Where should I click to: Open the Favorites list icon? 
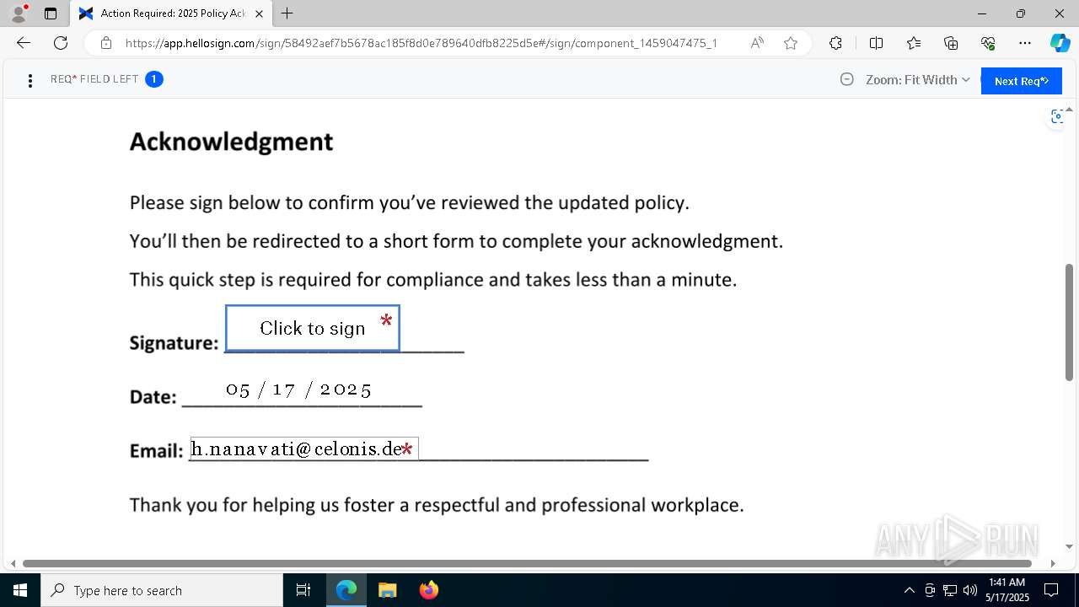pos(914,43)
